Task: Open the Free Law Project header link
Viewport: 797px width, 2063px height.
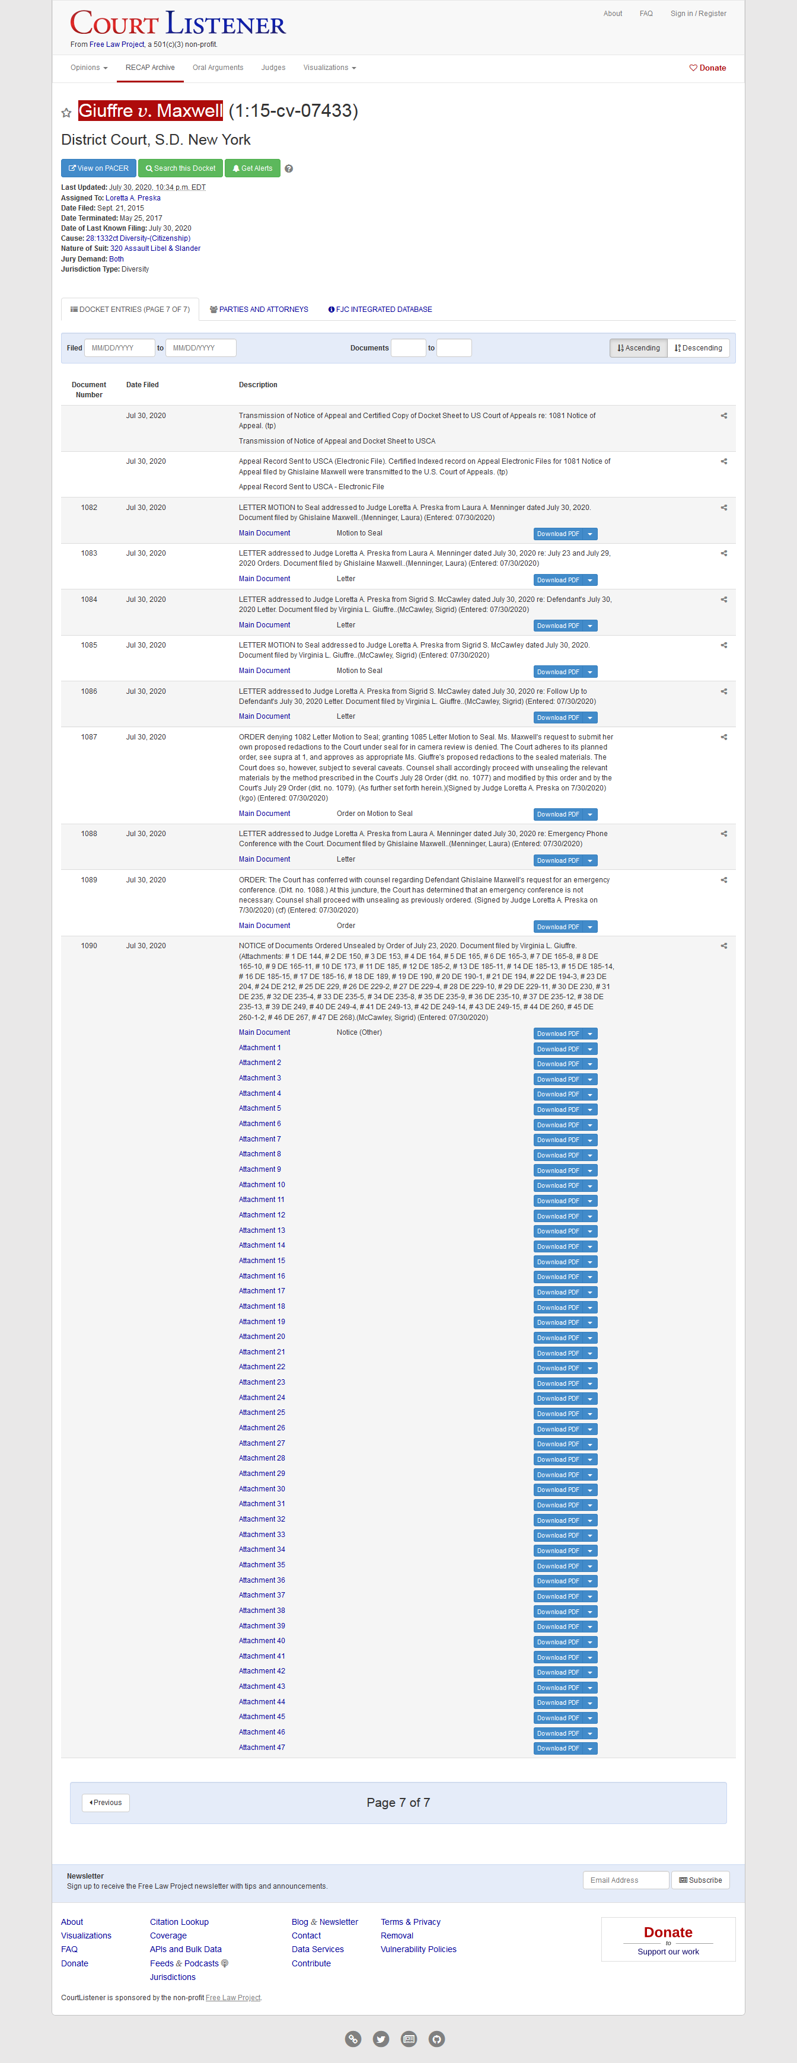Action: coord(117,45)
